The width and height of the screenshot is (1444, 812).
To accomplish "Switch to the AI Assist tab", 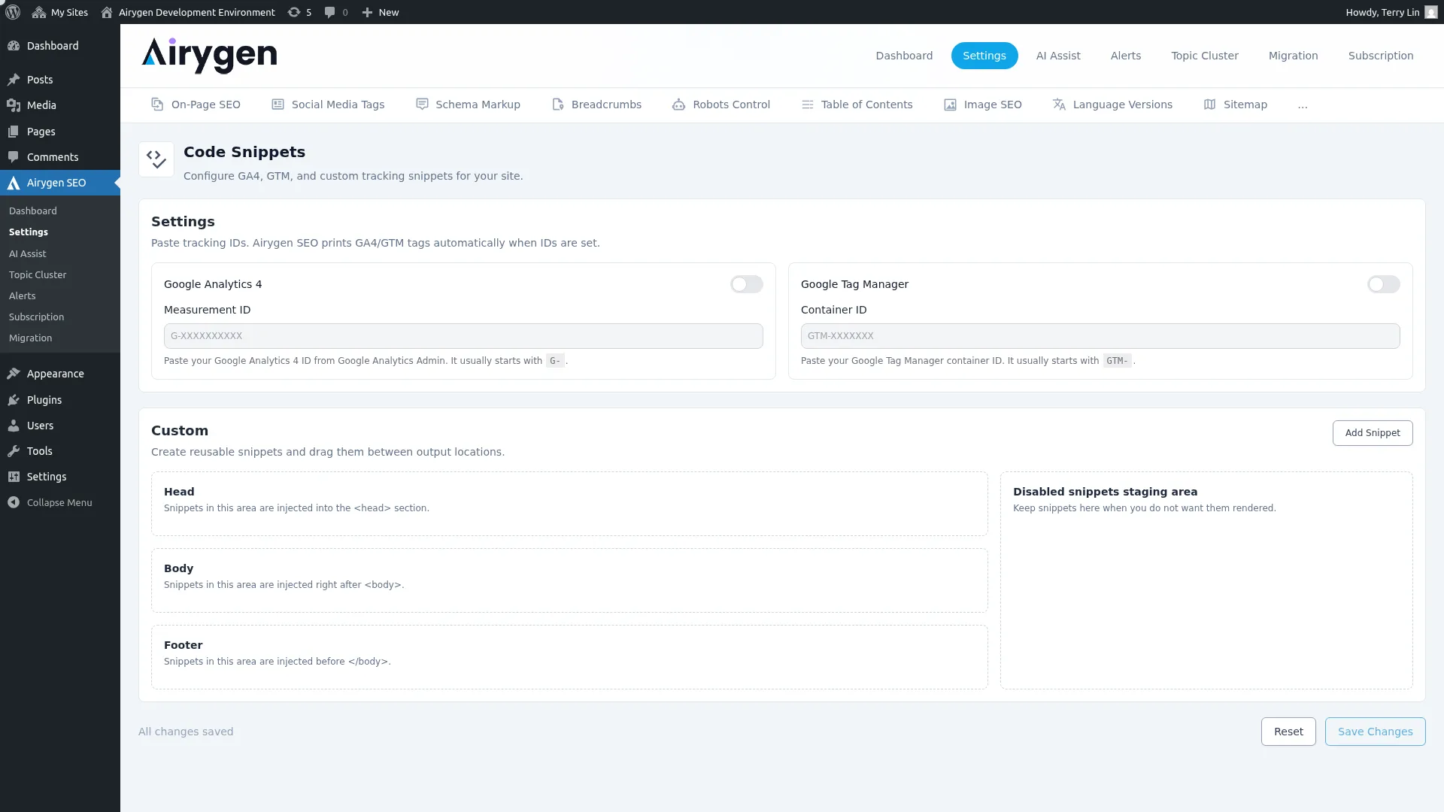I will pos(1058,56).
